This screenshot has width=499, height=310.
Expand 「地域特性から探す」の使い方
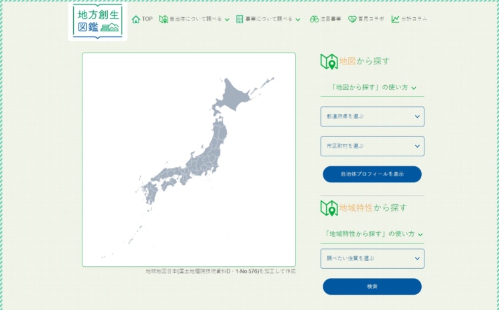pyautogui.click(x=373, y=234)
